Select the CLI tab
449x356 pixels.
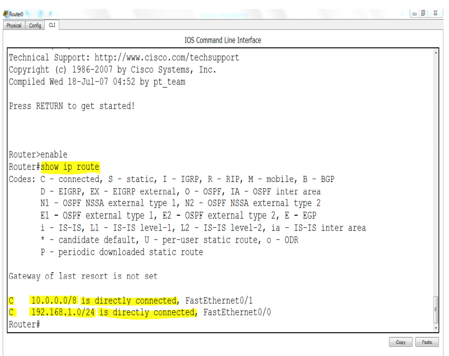click(x=52, y=25)
